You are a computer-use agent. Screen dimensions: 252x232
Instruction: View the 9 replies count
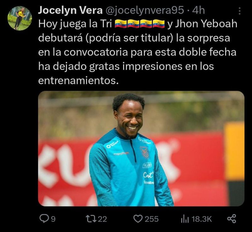(x=53, y=219)
